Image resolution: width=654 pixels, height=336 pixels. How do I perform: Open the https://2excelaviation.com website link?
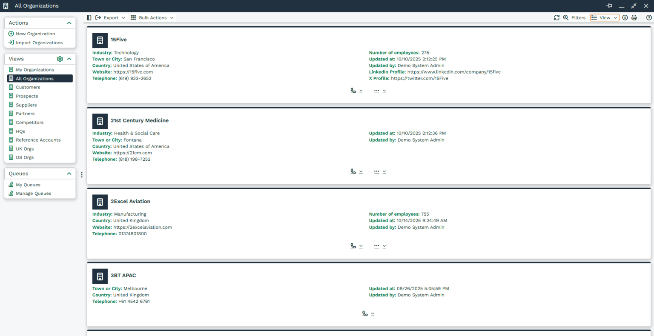pyautogui.click(x=143, y=227)
